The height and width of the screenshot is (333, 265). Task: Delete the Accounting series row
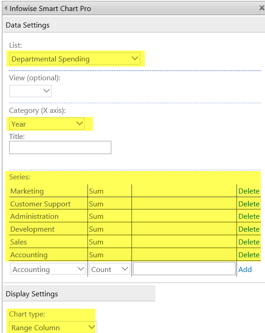[x=249, y=255]
